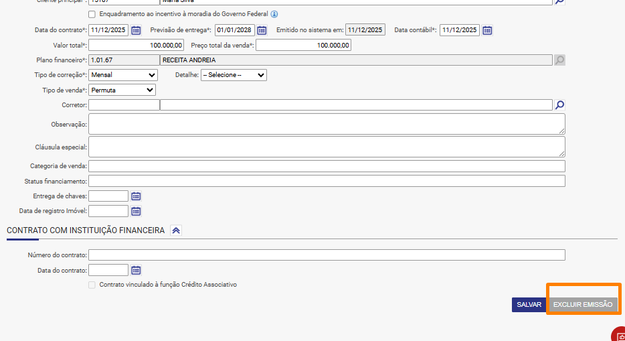Open Tipo de correção dropdown
Image resolution: width=625 pixels, height=341 pixels.
(x=123, y=75)
